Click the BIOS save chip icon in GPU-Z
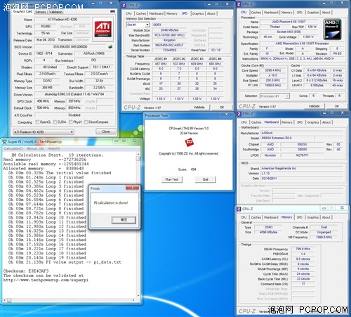The image size is (351, 317). click(x=110, y=46)
